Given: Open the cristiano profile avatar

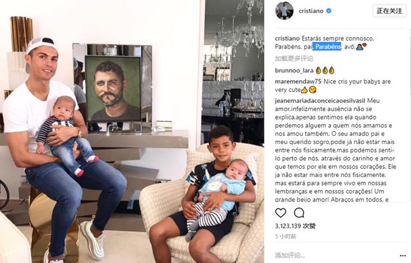Looking at the screenshot, I should (284, 11).
